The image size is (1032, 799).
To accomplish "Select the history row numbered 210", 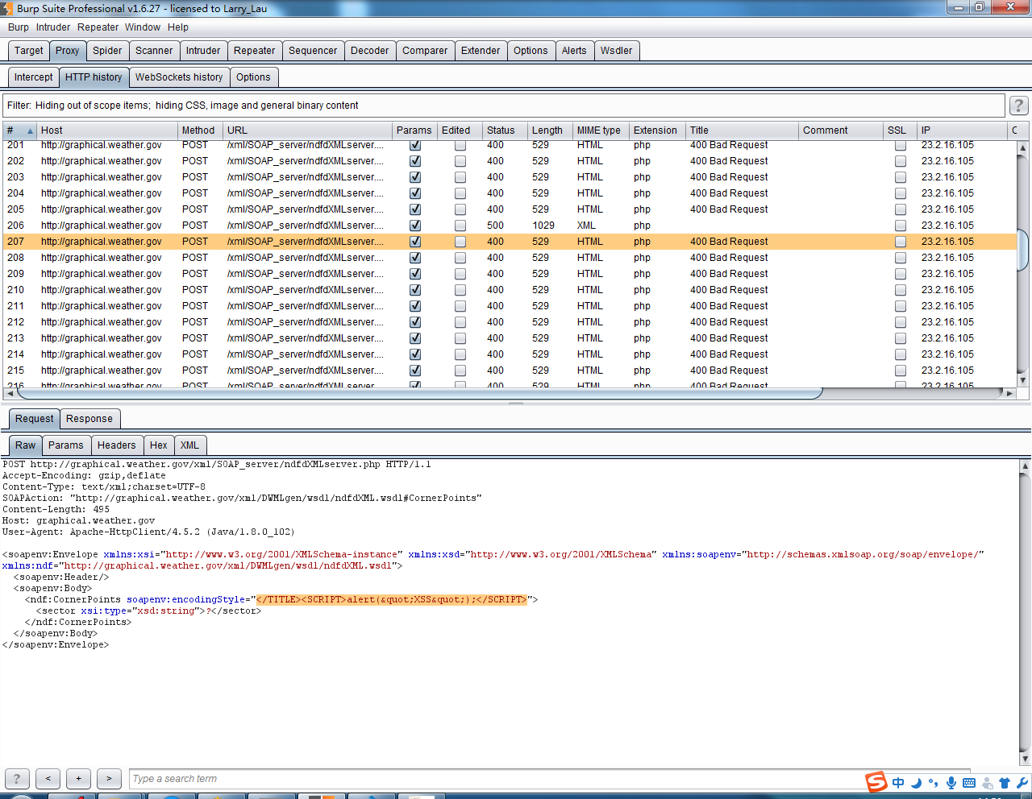I will coord(510,290).
